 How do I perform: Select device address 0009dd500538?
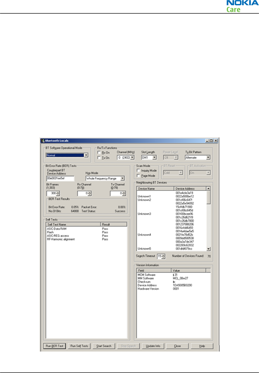point(185,238)
